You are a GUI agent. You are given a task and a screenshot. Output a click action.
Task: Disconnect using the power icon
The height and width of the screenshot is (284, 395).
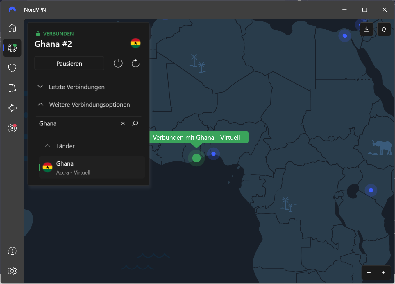(x=118, y=63)
